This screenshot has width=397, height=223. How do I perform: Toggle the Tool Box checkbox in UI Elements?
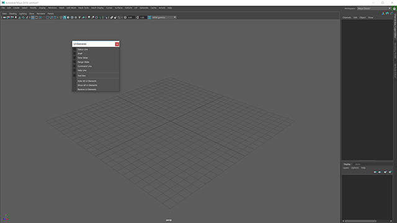click(x=74, y=76)
